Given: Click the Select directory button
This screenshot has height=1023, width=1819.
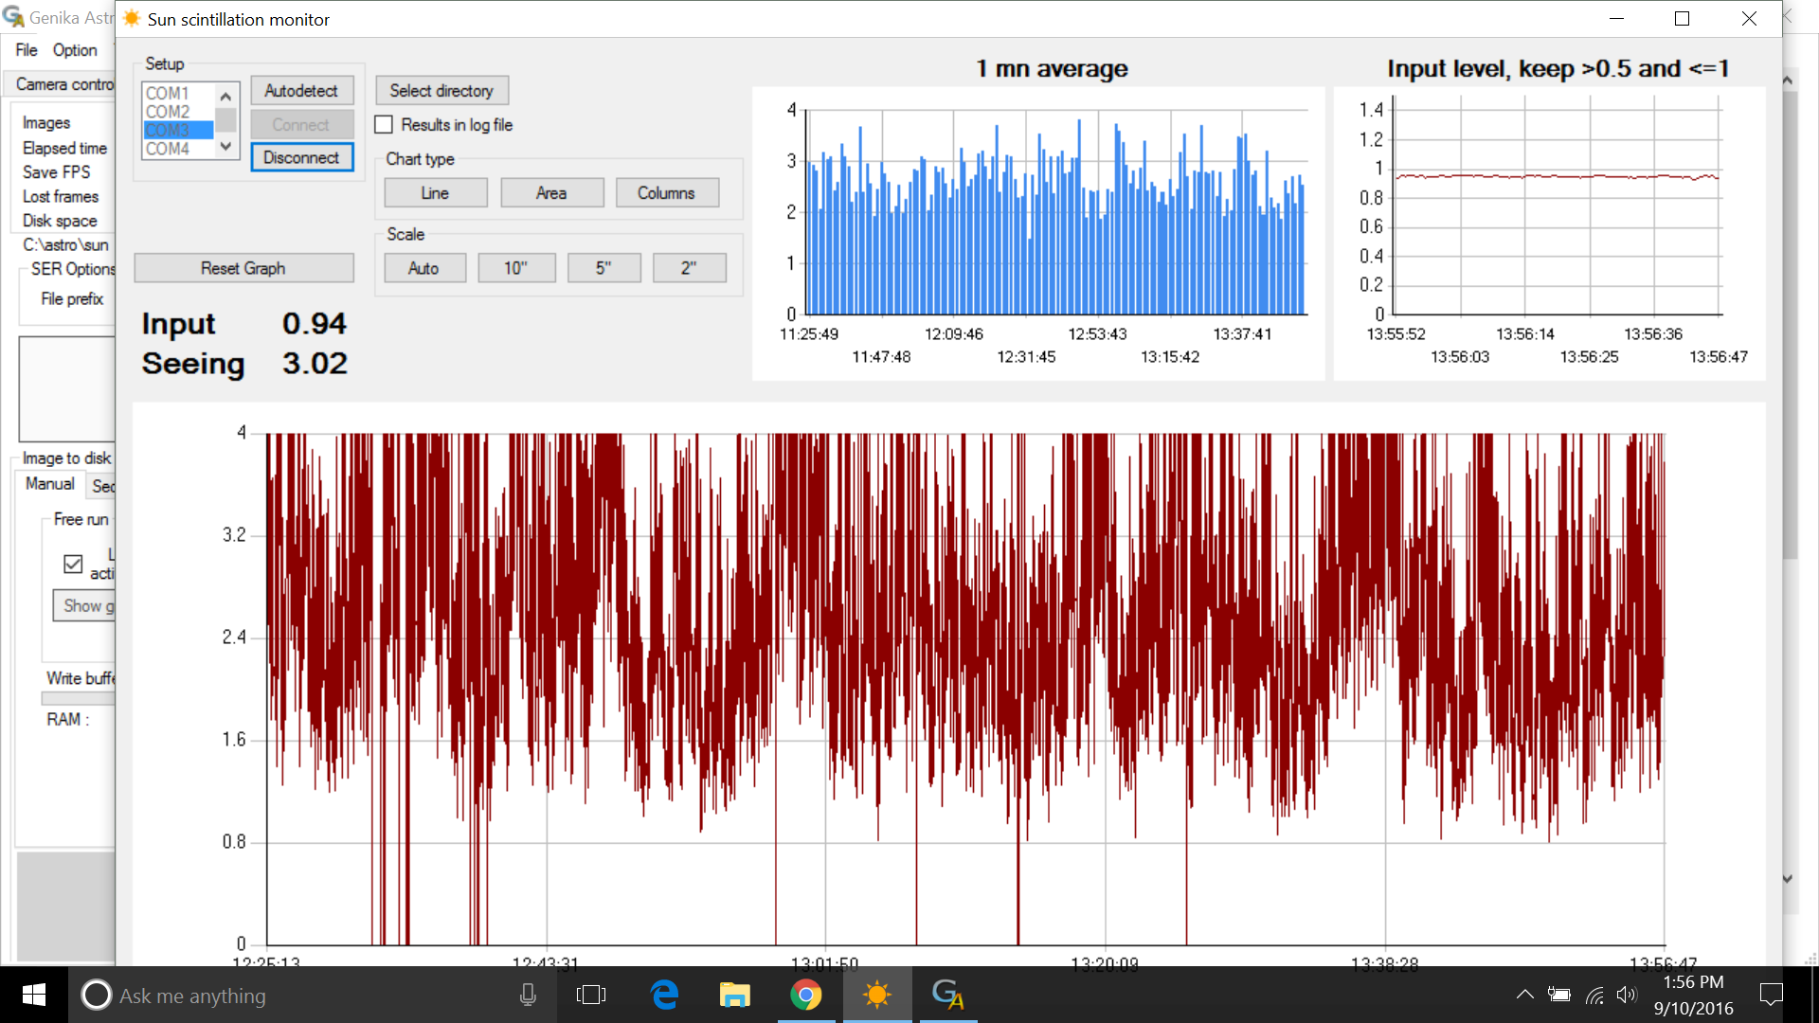Looking at the screenshot, I should pyautogui.click(x=441, y=91).
